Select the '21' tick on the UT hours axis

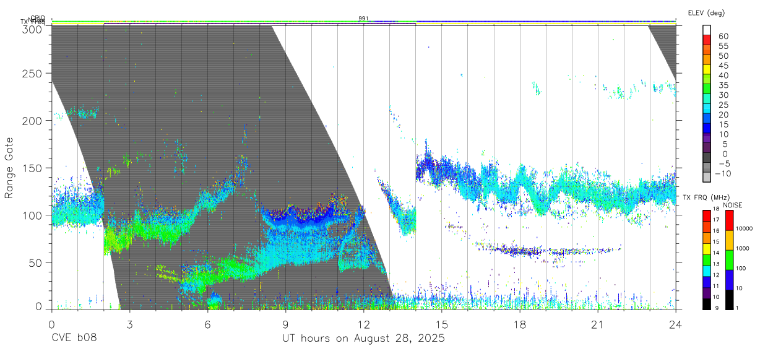[x=597, y=324]
